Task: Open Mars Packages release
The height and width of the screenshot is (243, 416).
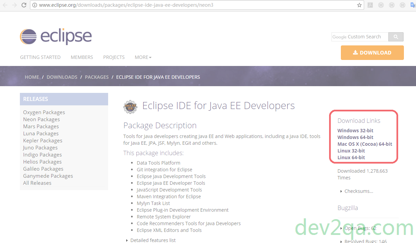Action: [x=41, y=127]
